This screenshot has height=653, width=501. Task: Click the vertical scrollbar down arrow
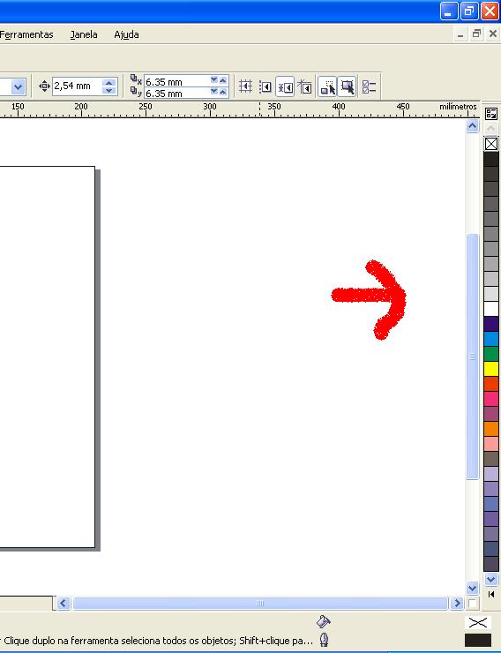point(472,588)
